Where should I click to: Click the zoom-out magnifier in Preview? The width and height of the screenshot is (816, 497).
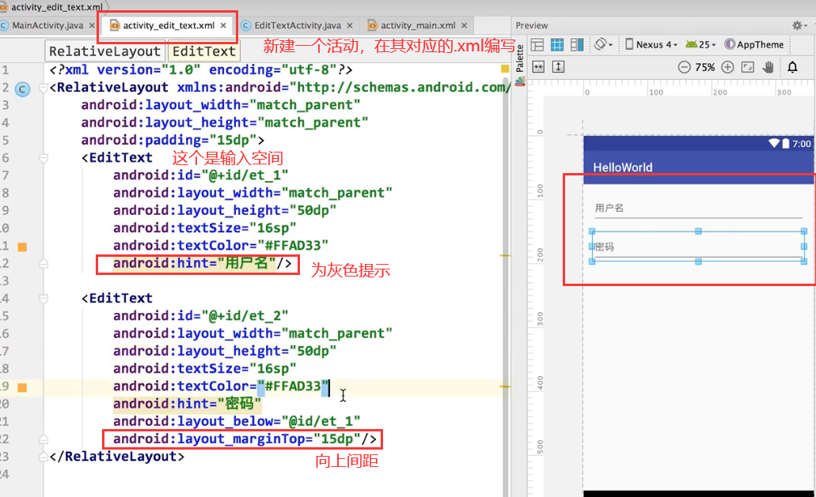(x=684, y=66)
